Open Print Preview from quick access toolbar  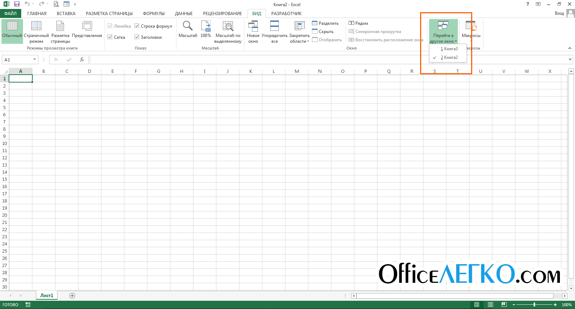click(x=56, y=4)
